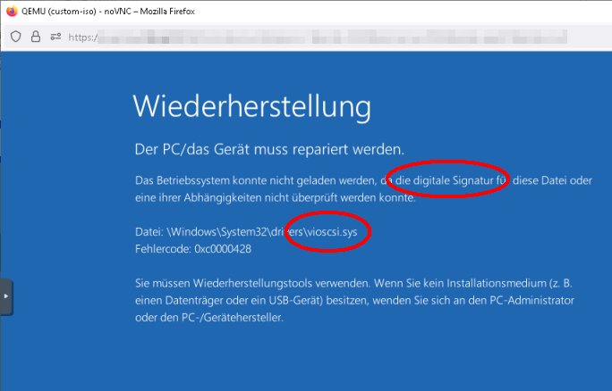This screenshot has width=612, height=391.
Task: Click the circled vioscsi.sys filename
Action: 334,231
